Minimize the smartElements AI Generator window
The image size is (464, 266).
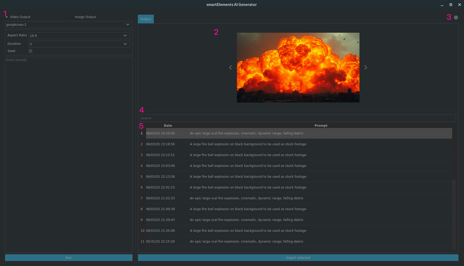pyautogui.click(x=442, y=5)
